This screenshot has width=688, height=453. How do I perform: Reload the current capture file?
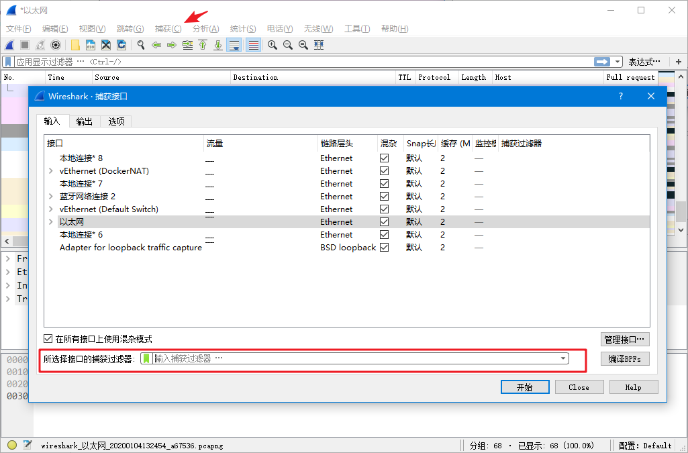(x=121, y=45)
